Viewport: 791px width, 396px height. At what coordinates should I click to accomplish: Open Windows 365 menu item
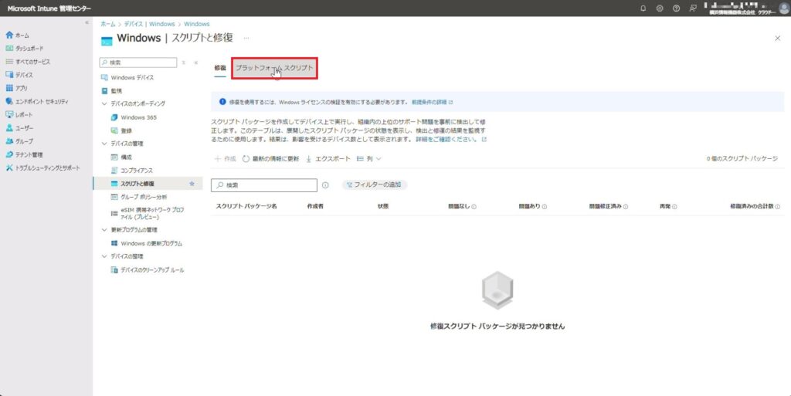coord(134,117)
